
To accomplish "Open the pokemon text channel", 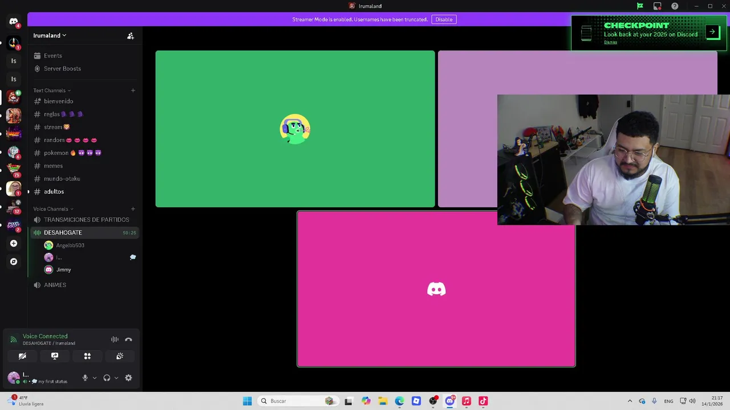I will pyautogui.click(x=85, y=153).
